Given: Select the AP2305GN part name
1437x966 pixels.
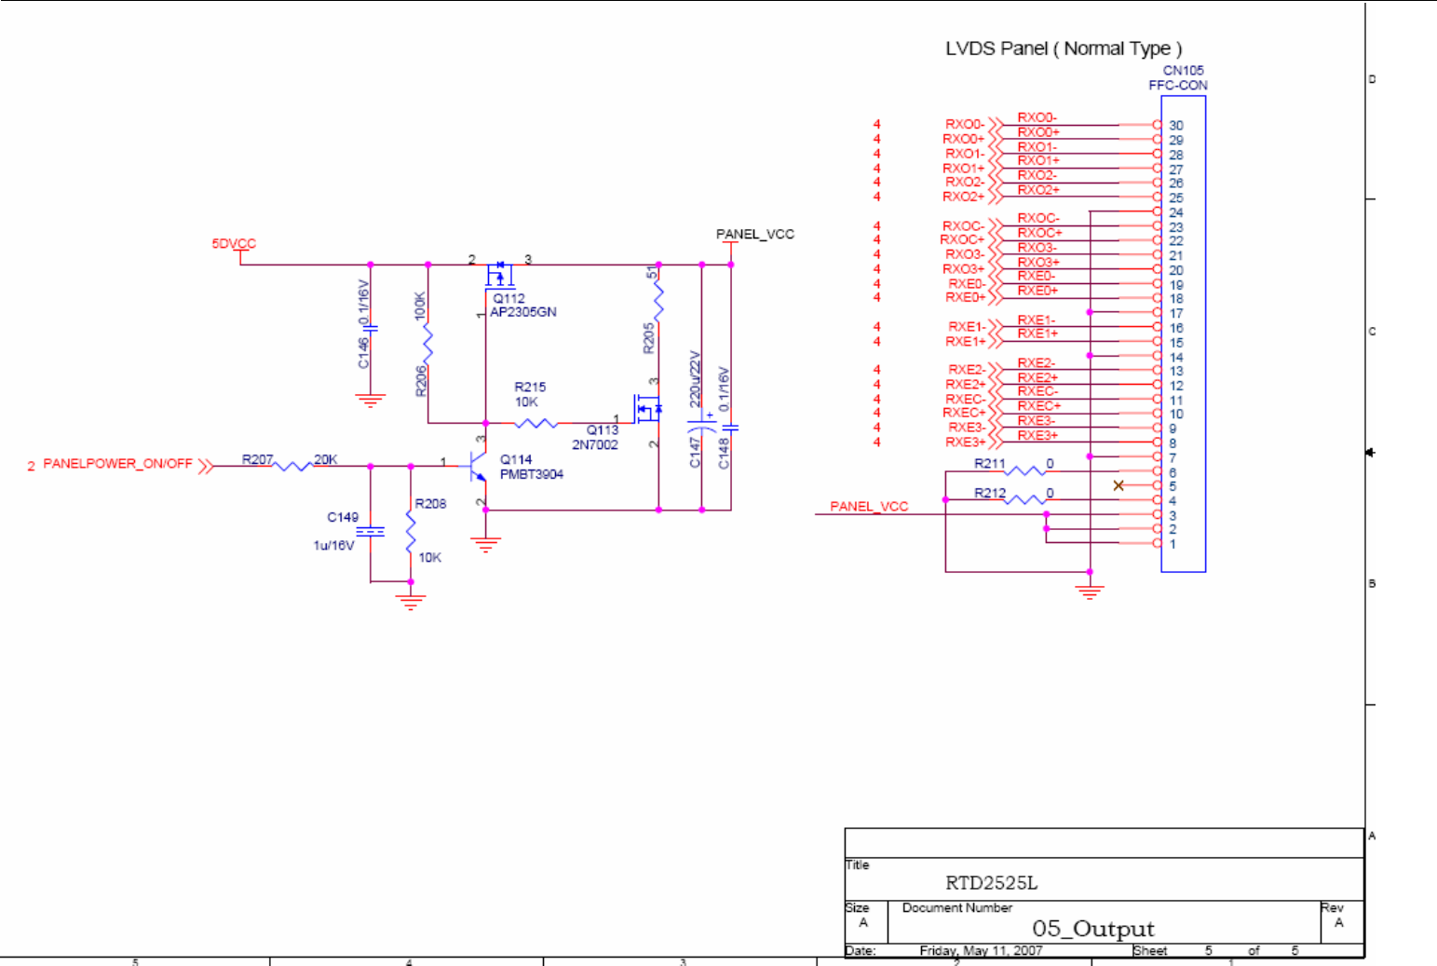Looking at the screenshot, I should click(x=523, y=312).
